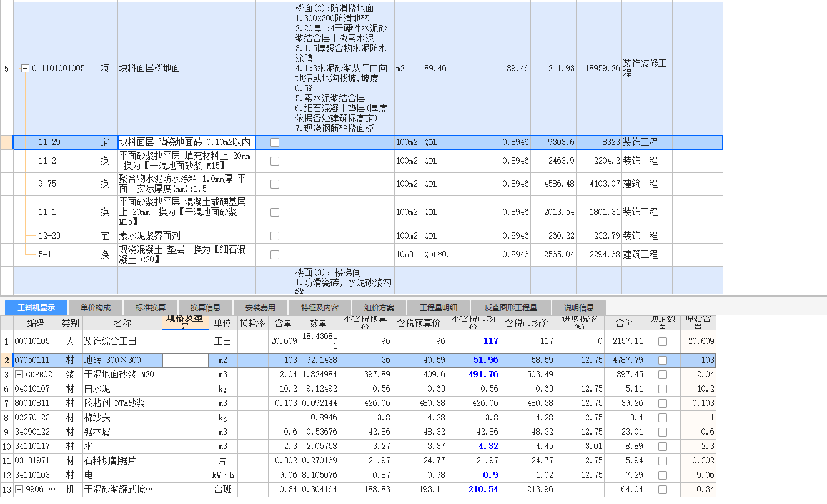Image resolution: width=827 pixels, height=504 pixels.
Task: Tick the checkbox in row 11-2
Action: (275, 161)
